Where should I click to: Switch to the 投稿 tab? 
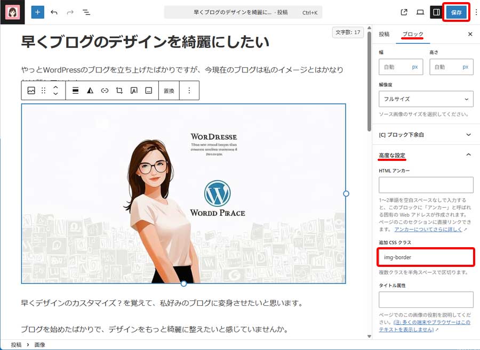pyautogui.click(x=384, y=34)
